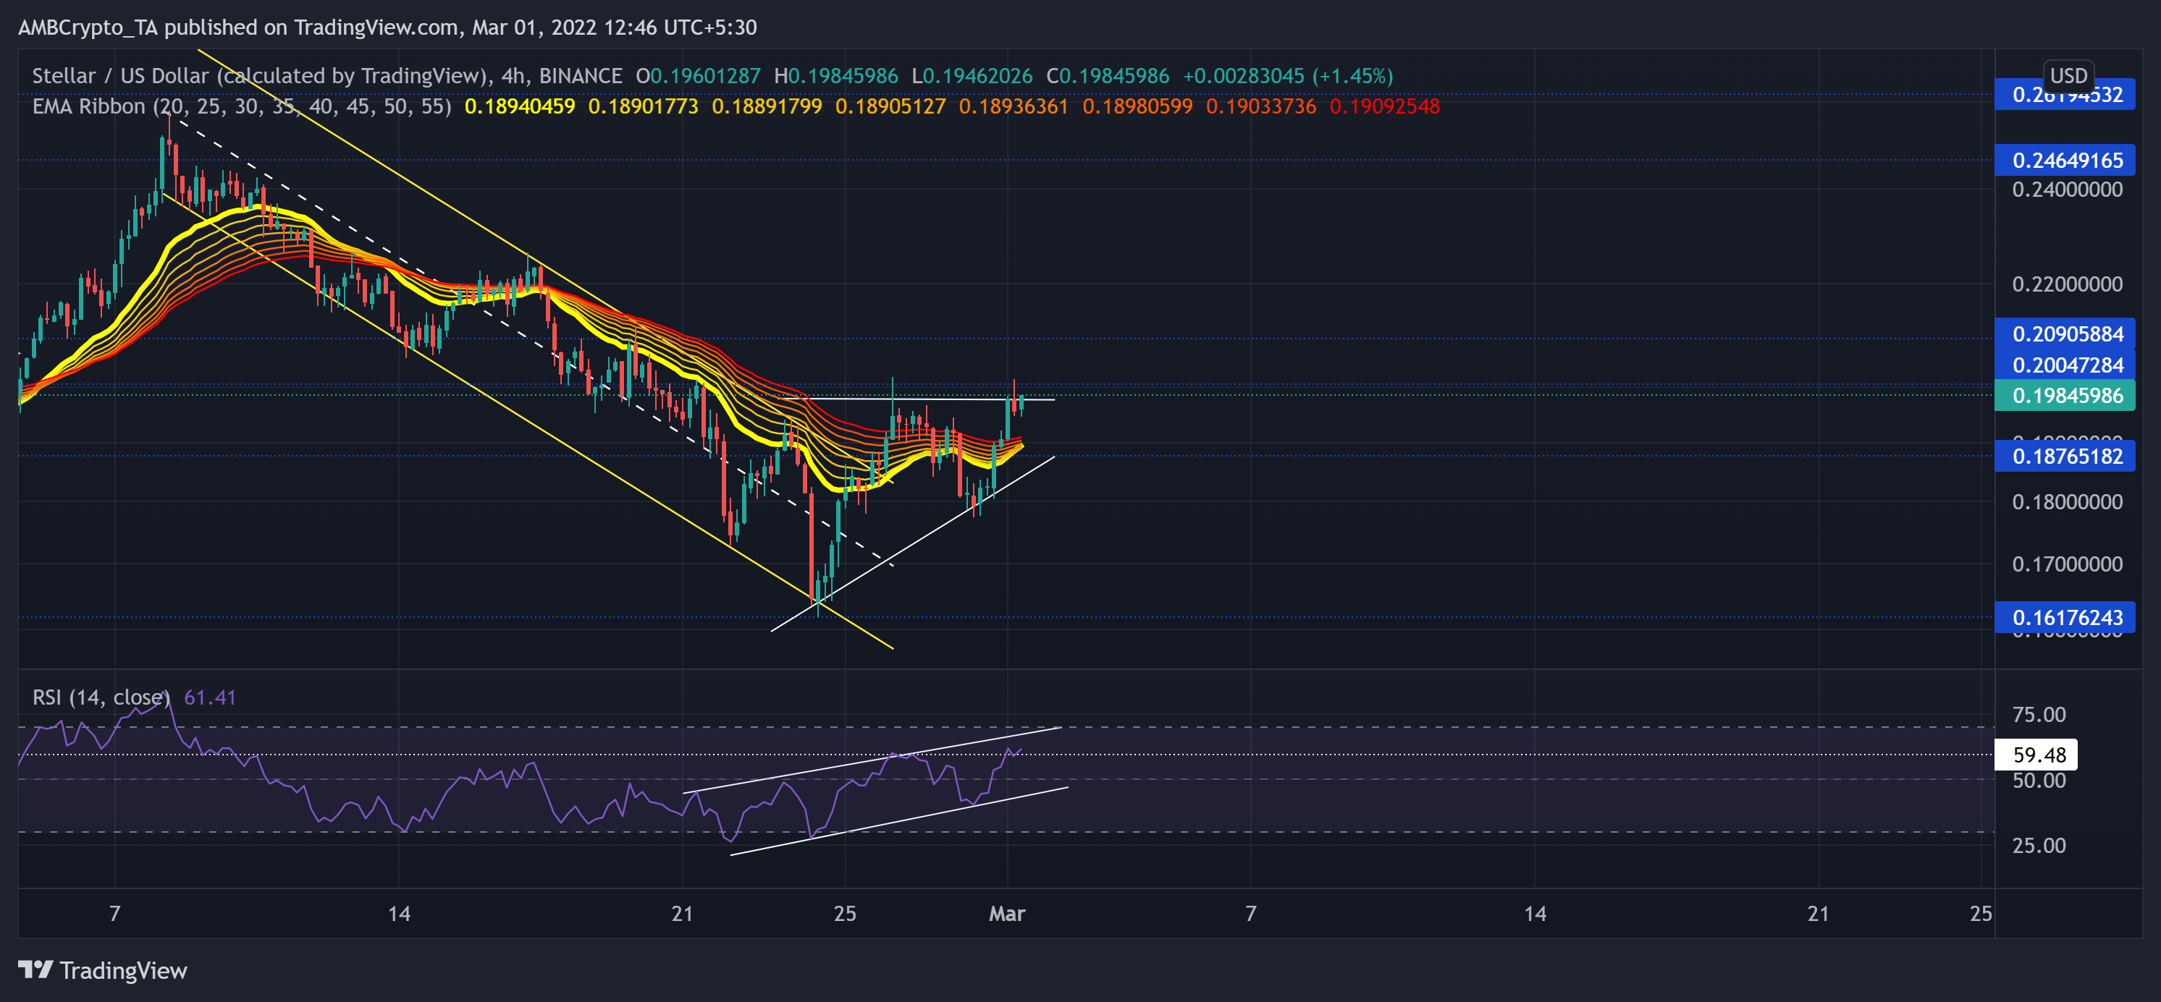Click the 0.20047284 price level label
Screen dimensions: 2161x1002
tap(2065, 365)
